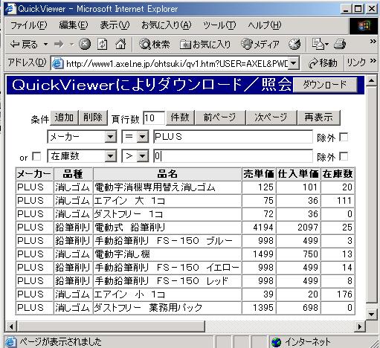The width and height of the screenshot is (380, 348).
Task: Check 除外 box for メーカー condition
Action: pyautogui.click(x=344, y=137)
